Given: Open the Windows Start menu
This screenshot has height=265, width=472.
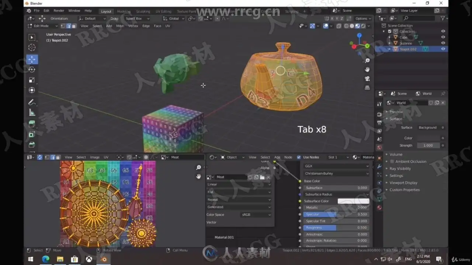Looking at the screenshot, I should (x=31, y=259).
